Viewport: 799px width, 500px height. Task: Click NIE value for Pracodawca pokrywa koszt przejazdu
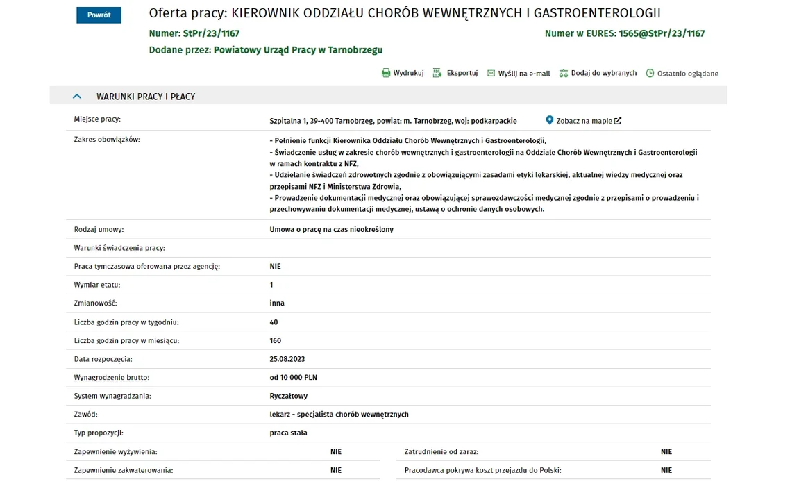pyautogui.click(x=666, y=470)
